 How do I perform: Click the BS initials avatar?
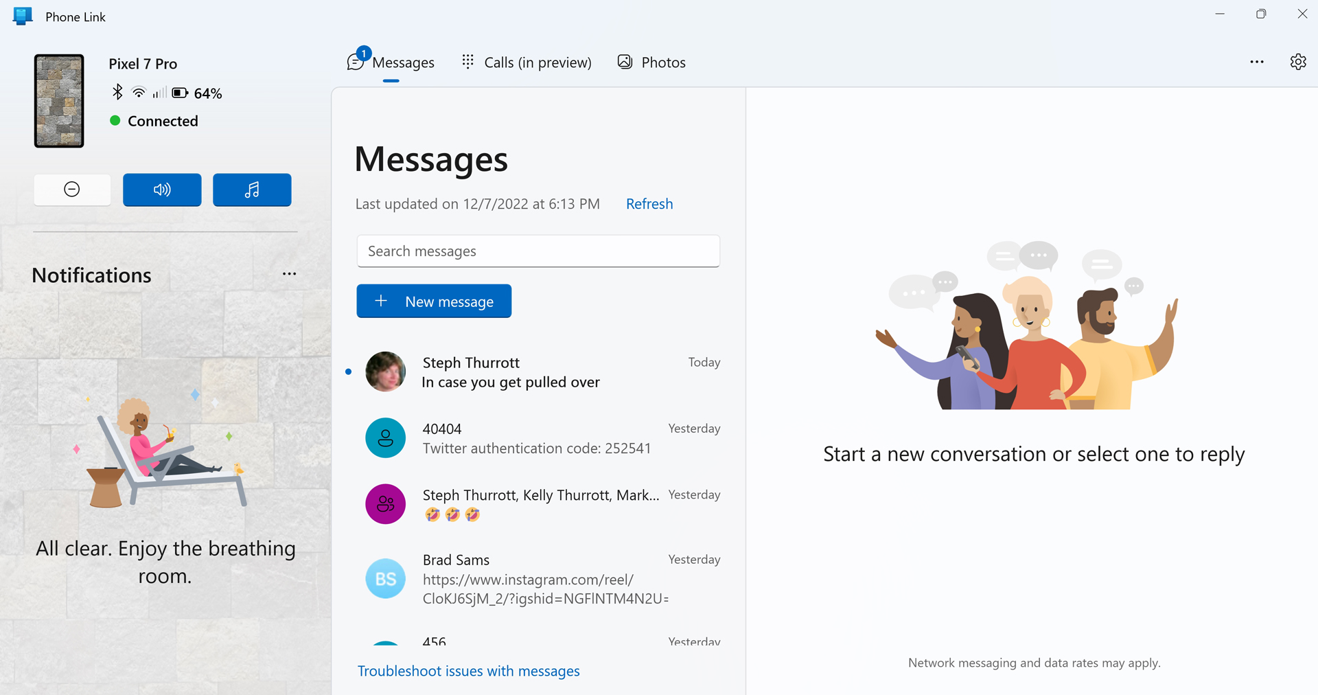[x=386, y=578]
